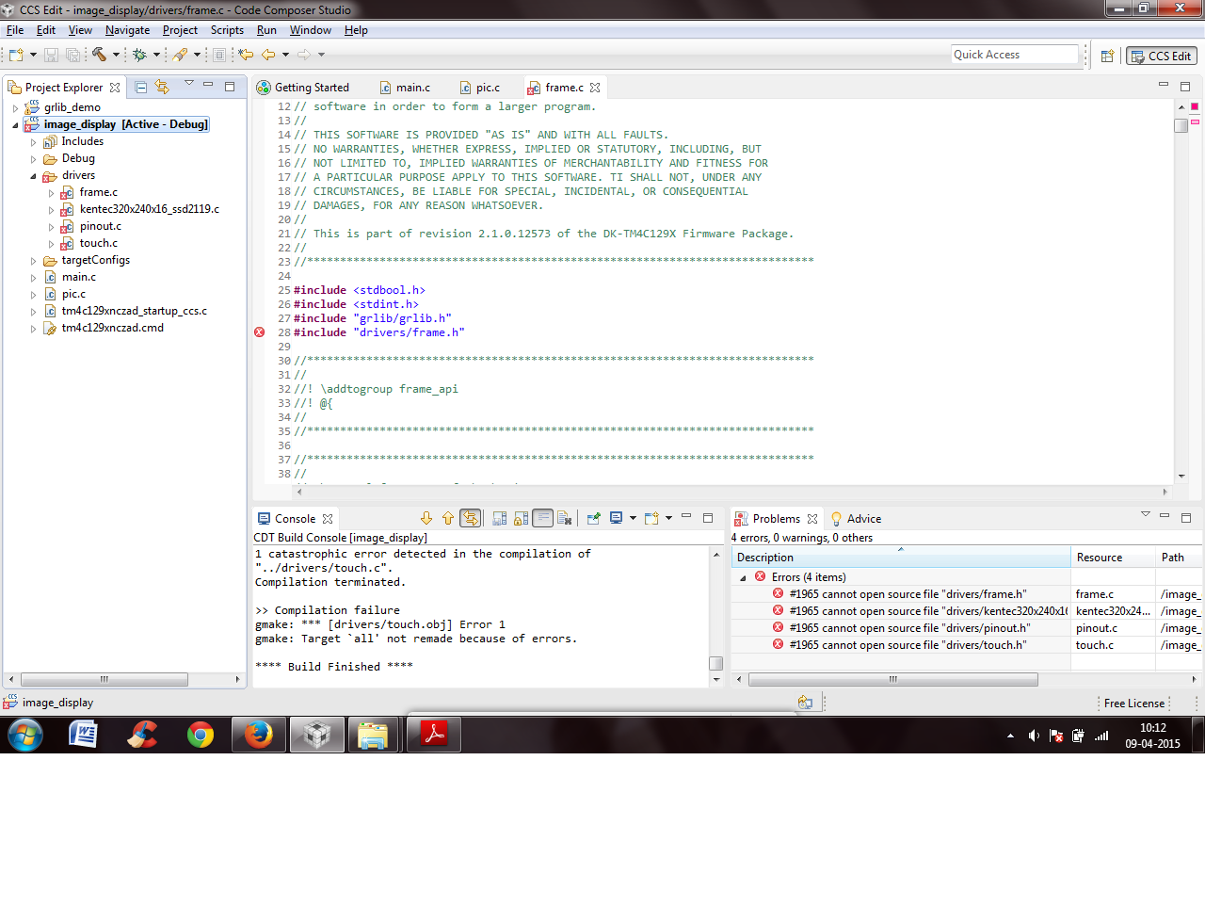Image resolution: width=1205 pixels, height=906 pixels.
Task: Toggle Link with Editor in Project Explorer
Action: (162, 88)
